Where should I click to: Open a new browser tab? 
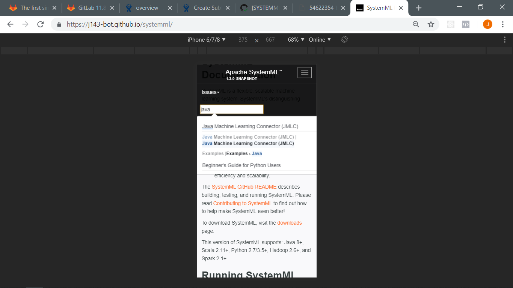click(419, 8)
